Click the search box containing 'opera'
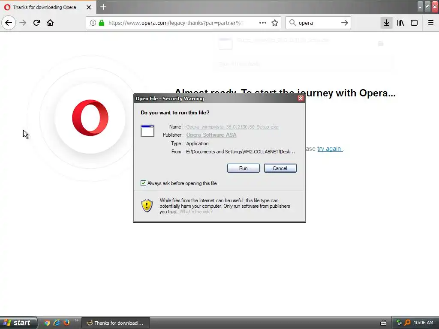Screen dimensions: 439x329 (x=319, y=23)
